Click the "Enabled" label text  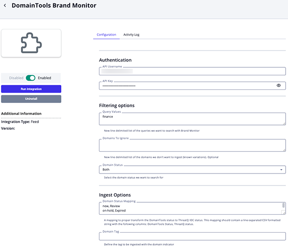pyautogui.click(x=45, y=78)
